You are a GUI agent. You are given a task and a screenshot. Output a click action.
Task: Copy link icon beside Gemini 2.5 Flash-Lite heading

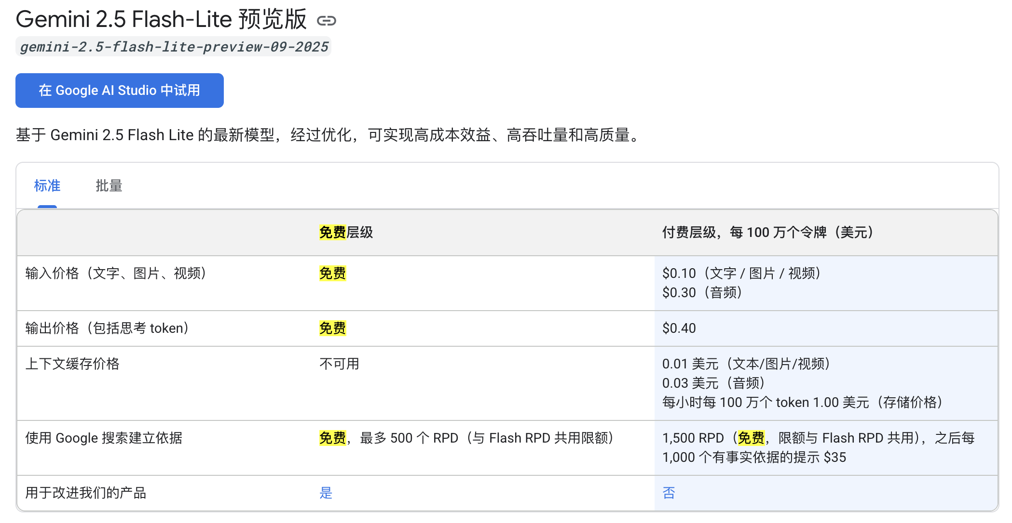326,21
